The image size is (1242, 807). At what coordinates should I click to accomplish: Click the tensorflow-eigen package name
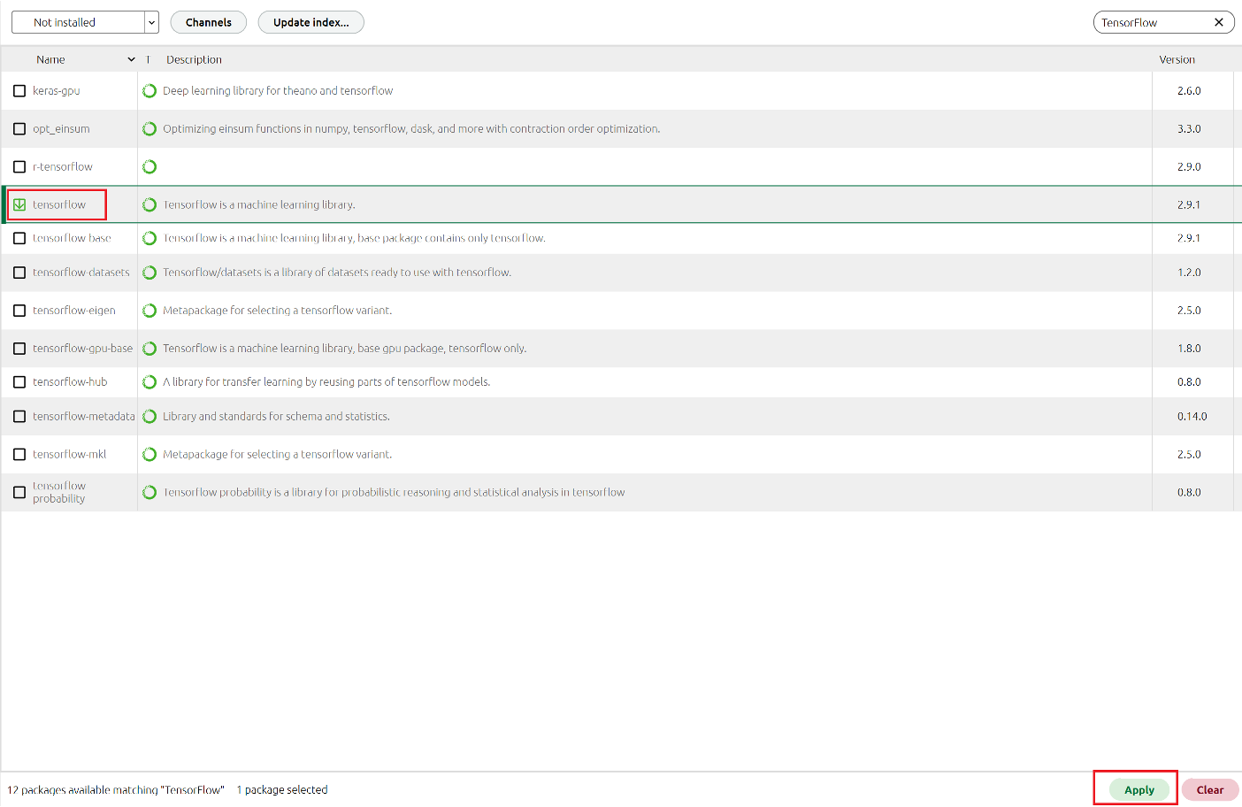[x=74, y=311]
